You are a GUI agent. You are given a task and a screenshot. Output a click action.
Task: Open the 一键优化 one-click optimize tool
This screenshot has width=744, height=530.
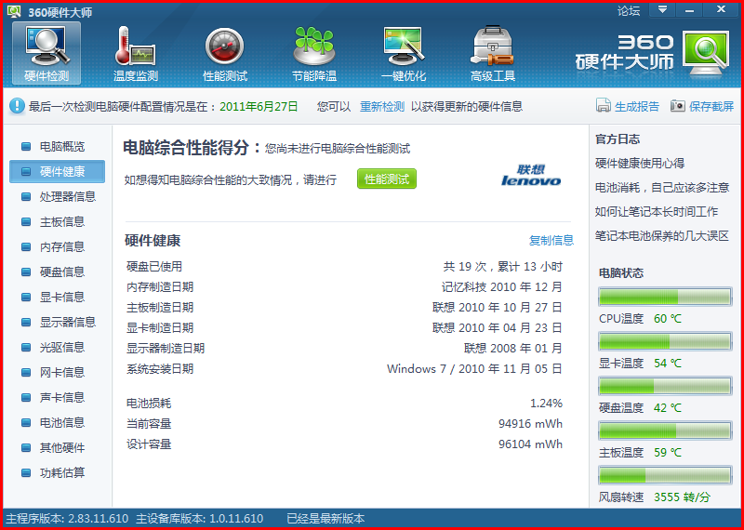404,53
